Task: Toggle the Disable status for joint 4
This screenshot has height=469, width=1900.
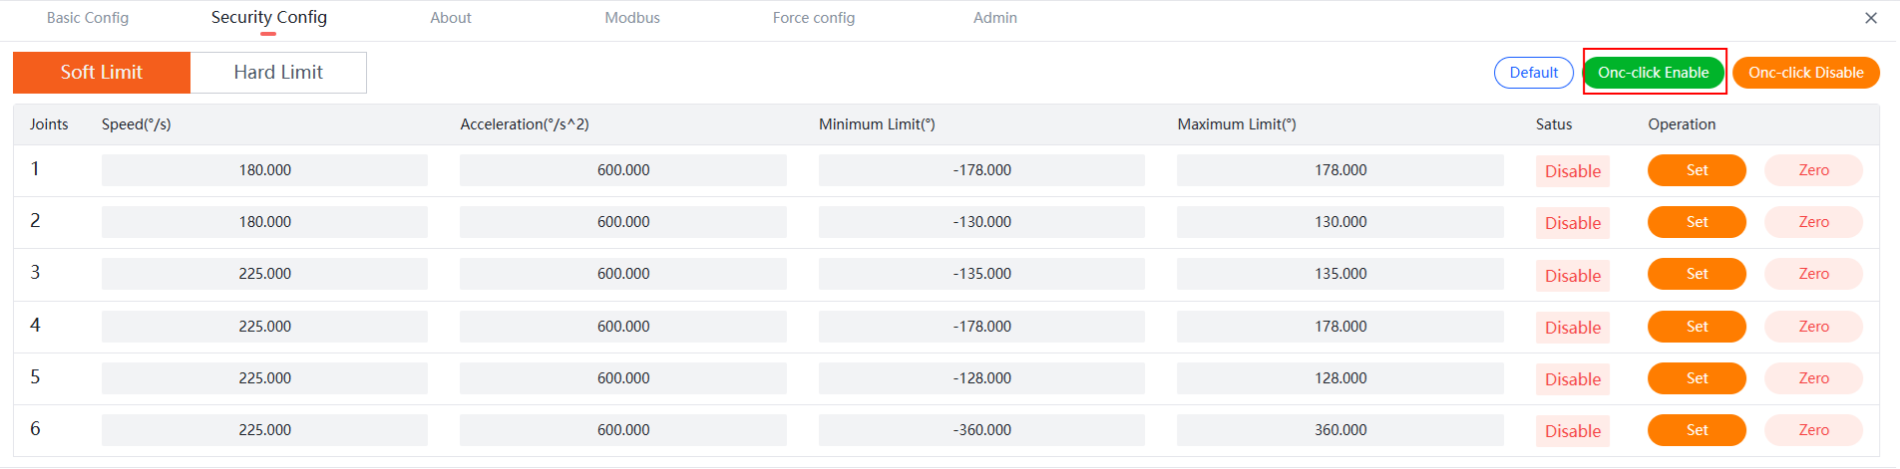Action: pyautogui.click(x=1573, y=328)
